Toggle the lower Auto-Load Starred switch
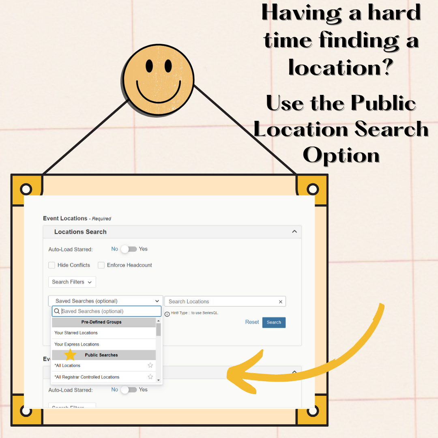The width and height of the screenshot is (438, 438). pos(129,390)
